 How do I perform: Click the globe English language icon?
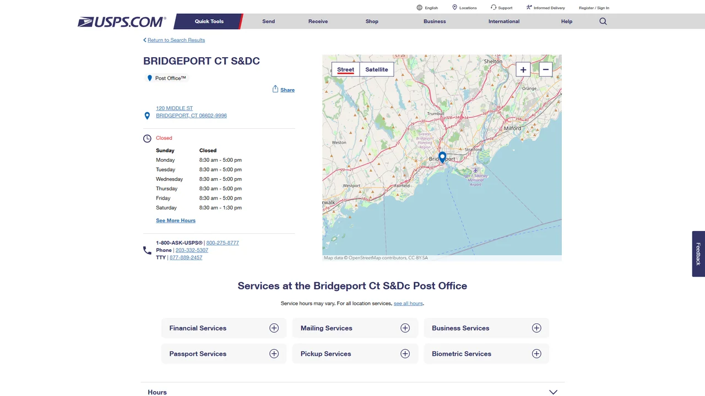coord(420,8)
